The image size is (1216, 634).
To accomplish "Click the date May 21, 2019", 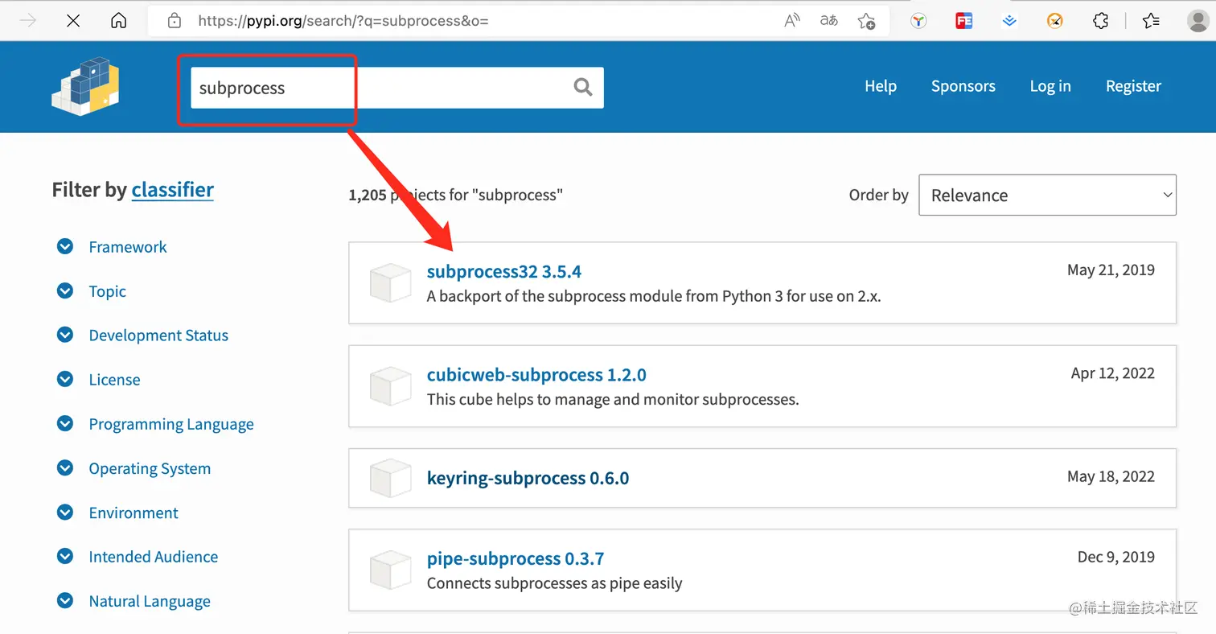I will 1111,270.
